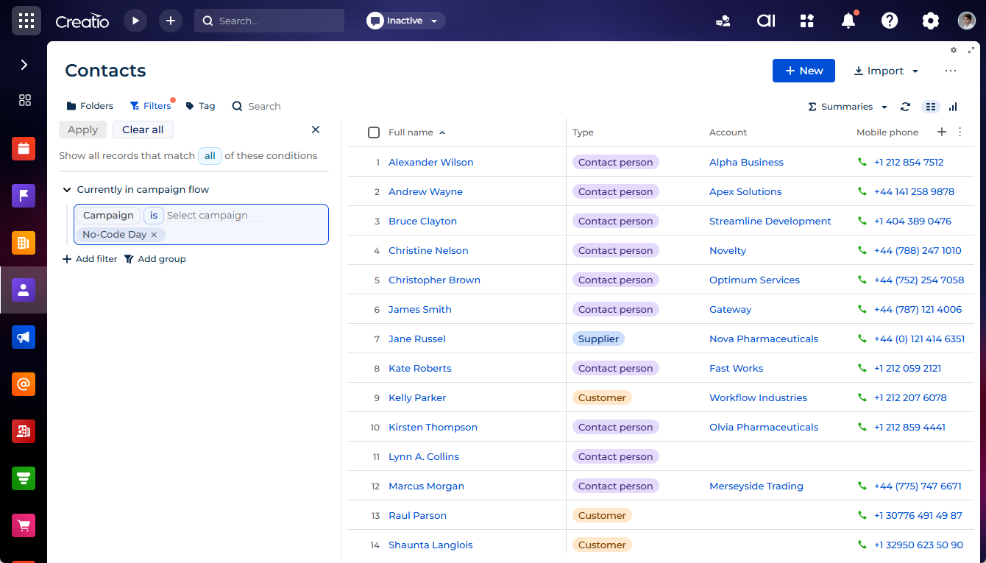The height and width of the screenshot is (563, 986).
Task: Refresh the contacts list data
Action: 906,107
